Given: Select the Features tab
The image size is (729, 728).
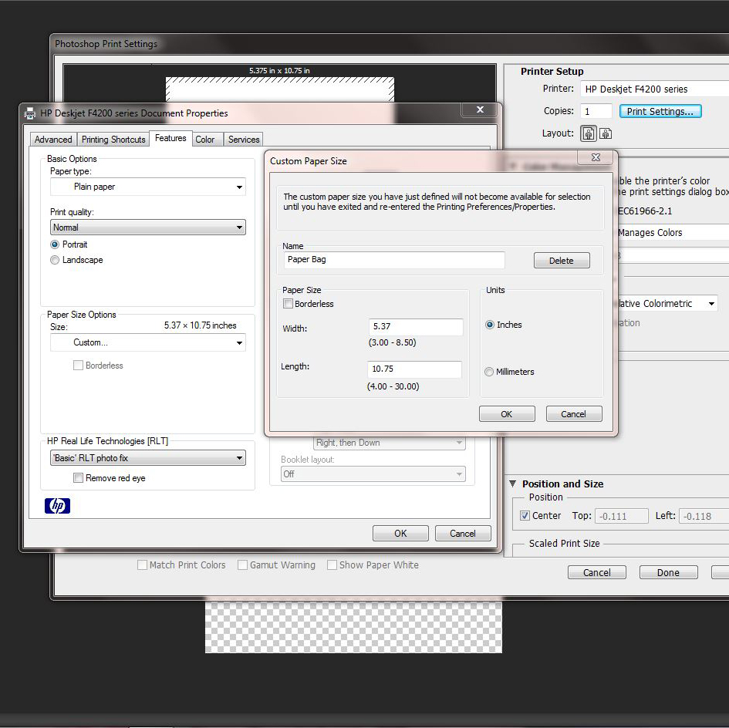Looking at the screenshot, I should point(170,138).
